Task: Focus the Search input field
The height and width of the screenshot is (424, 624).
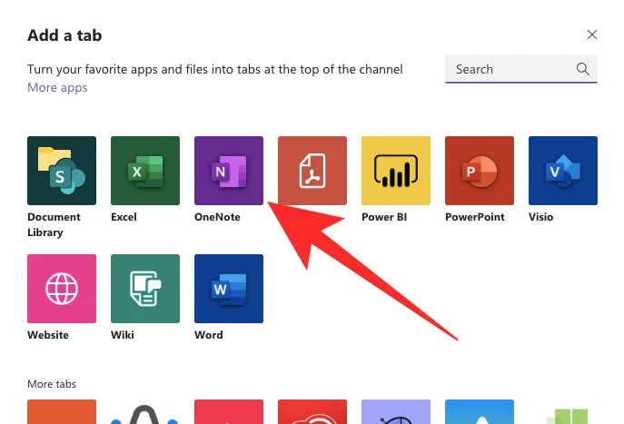Action: pos(521,69)
